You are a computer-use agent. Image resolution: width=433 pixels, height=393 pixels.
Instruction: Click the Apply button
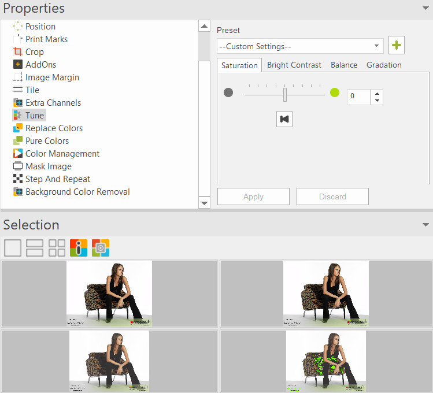(253, 196)
